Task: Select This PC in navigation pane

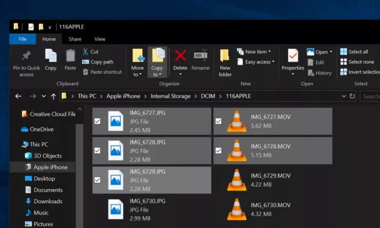Action: (35, 144)
